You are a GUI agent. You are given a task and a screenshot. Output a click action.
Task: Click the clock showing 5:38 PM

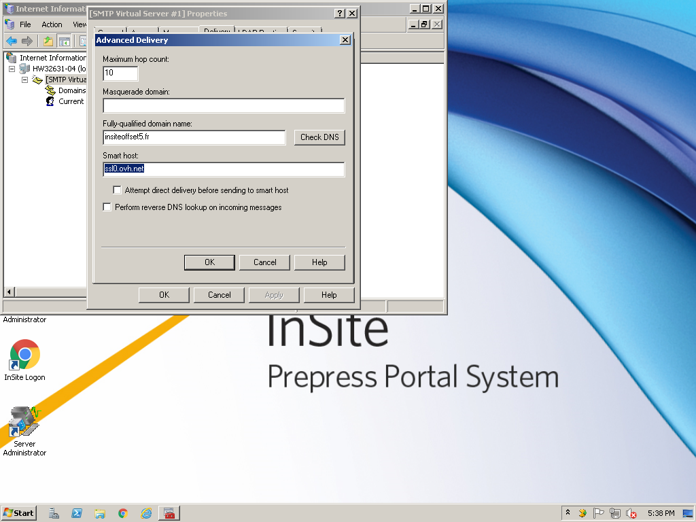point(661,514)
